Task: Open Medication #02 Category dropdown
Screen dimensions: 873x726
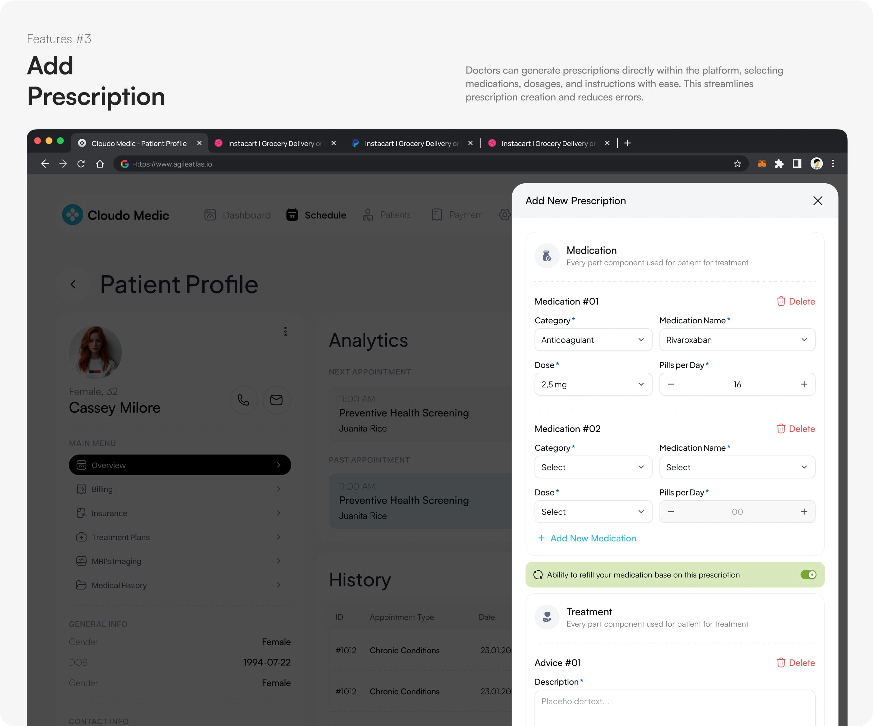Action: pyautogui.click(x=593, y=467)
